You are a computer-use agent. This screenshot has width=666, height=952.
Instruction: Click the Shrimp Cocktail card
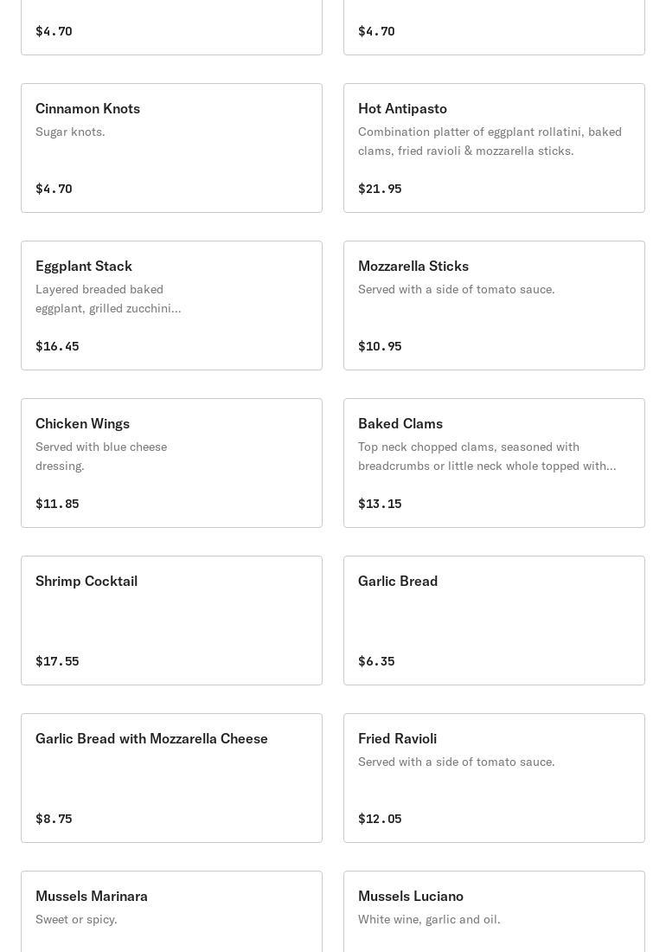[x=171, y=621]
